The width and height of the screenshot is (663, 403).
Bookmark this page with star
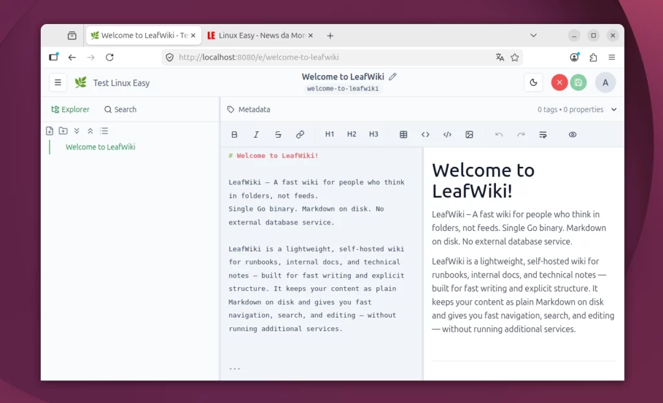[x=515, y=57]
